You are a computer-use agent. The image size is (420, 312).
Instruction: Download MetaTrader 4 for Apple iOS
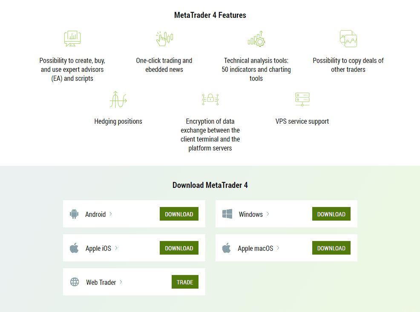(179, 248)
